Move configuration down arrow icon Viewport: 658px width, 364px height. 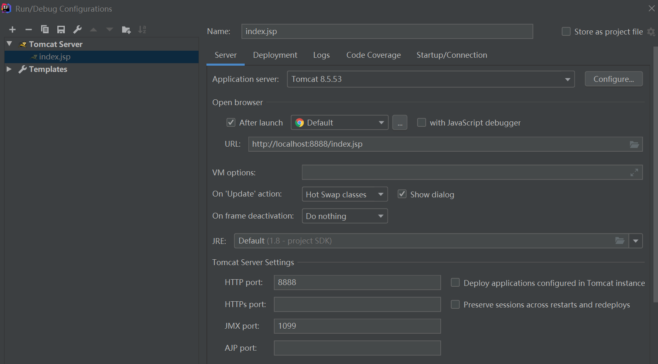click(x=110, y=30)
